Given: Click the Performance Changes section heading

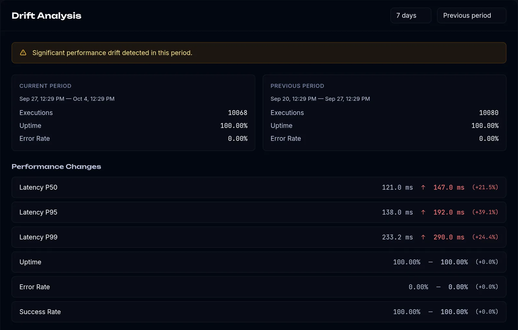Looking at the screenshot, I should (56, 167).
